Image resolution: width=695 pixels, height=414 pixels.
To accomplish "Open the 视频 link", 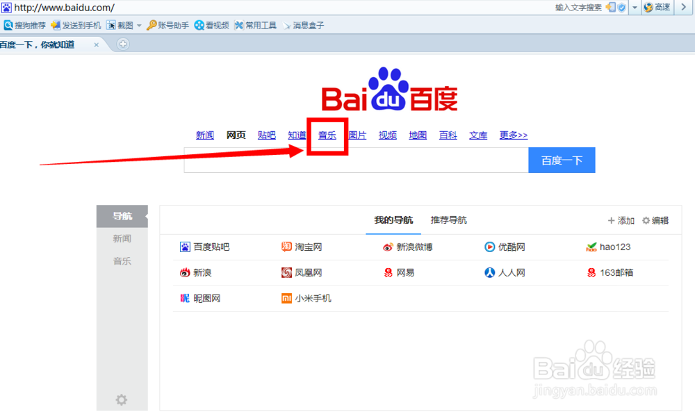I will click(x=387, y=135).
